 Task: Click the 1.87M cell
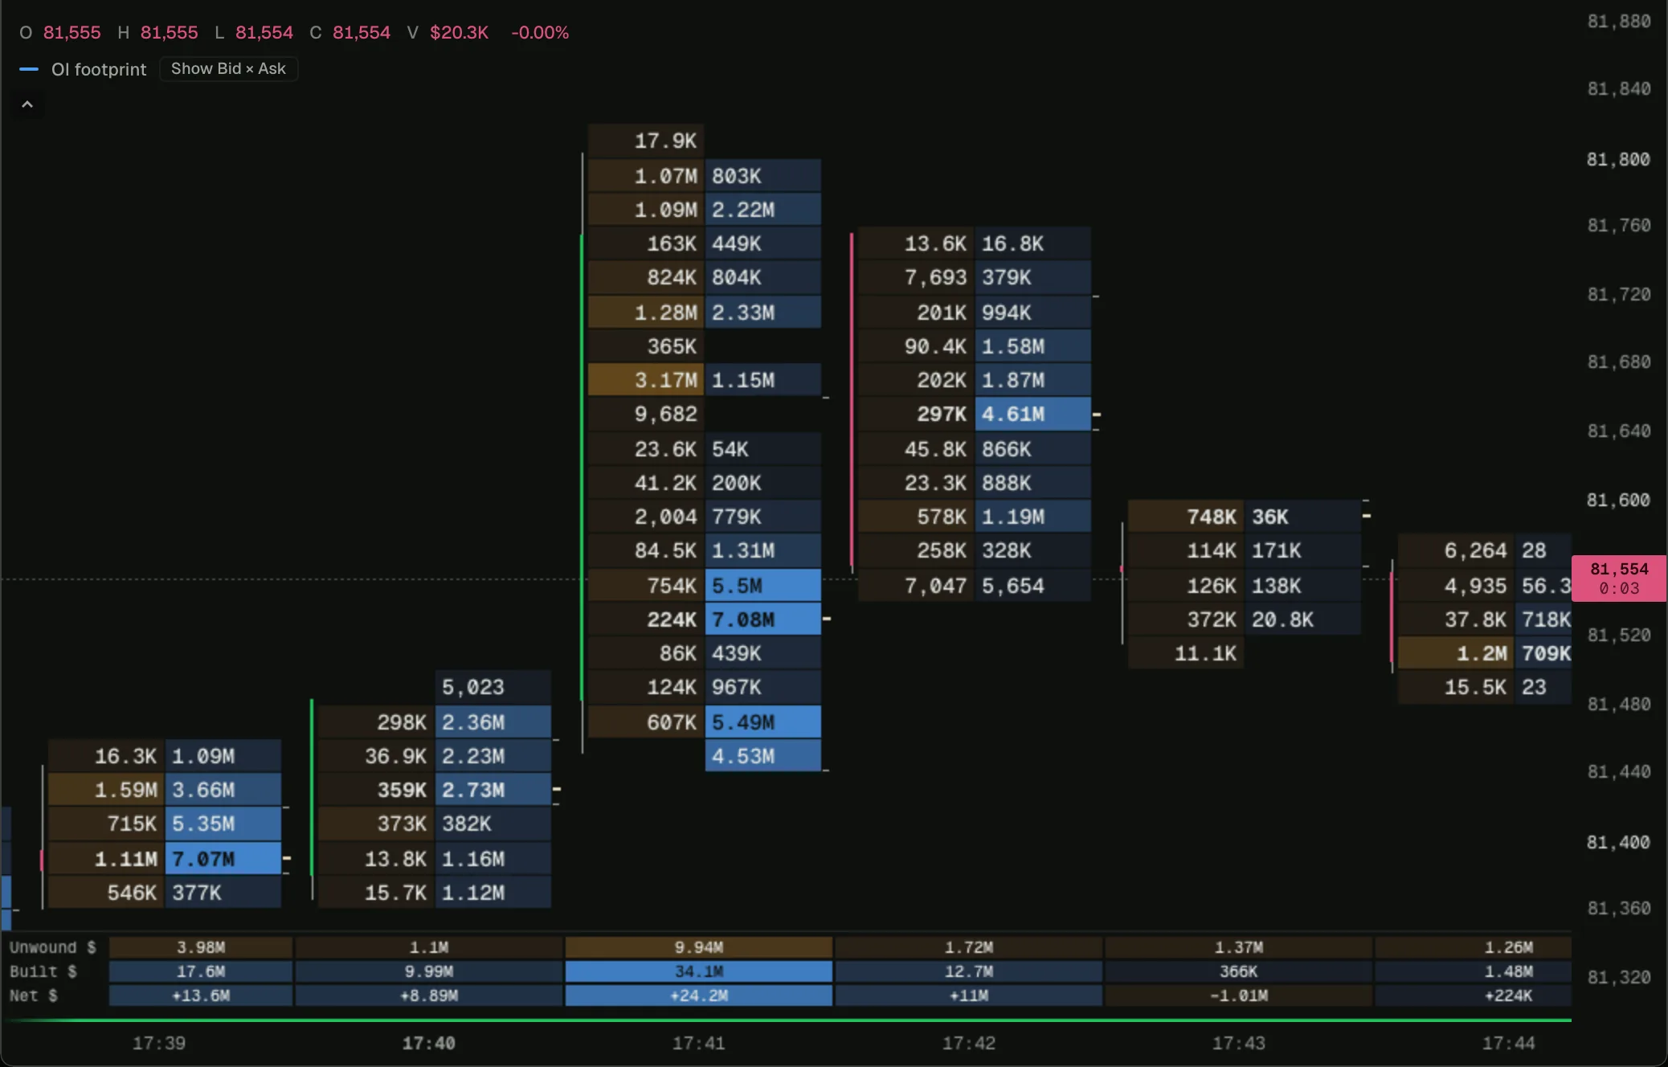pos(1032,380)
